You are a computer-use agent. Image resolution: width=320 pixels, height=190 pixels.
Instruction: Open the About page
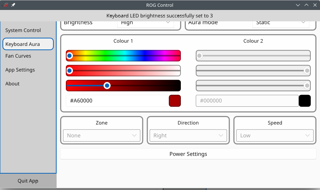point(12,84)
